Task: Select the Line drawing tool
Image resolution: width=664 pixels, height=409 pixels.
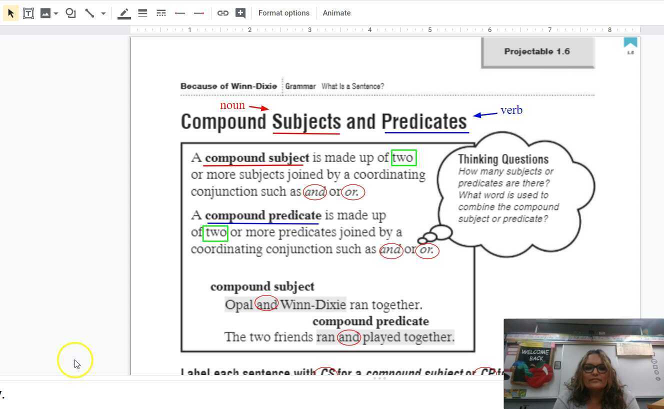Action: tap(89, 12)
